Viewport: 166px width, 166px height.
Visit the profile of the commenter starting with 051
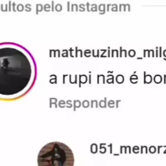[x=128, y=149]
